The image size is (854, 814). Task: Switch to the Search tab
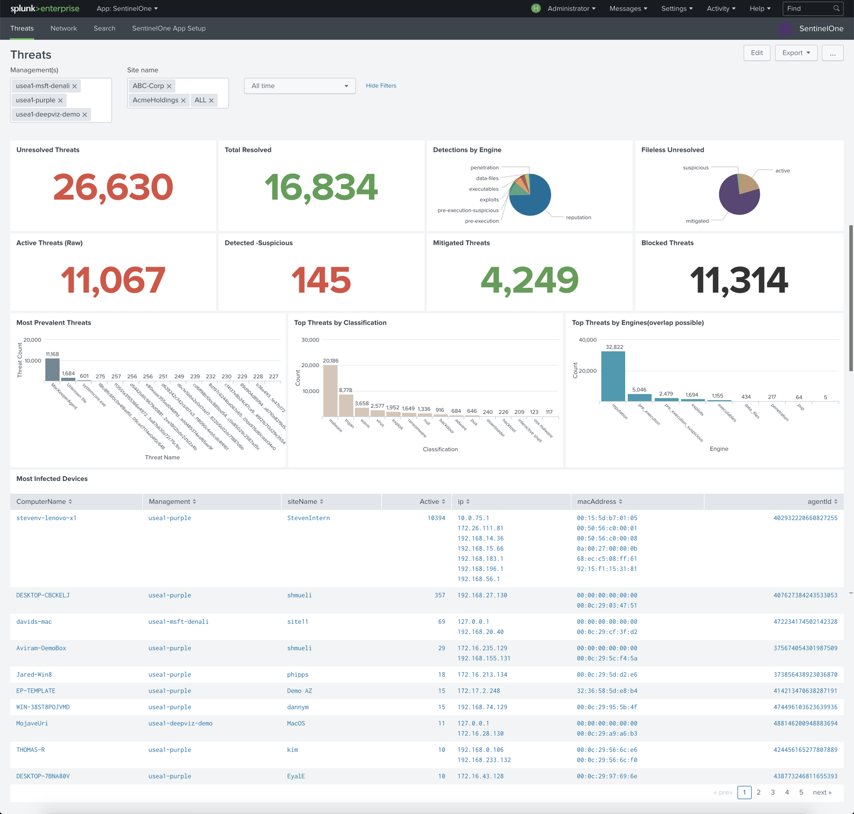click(x=104, y=28)
